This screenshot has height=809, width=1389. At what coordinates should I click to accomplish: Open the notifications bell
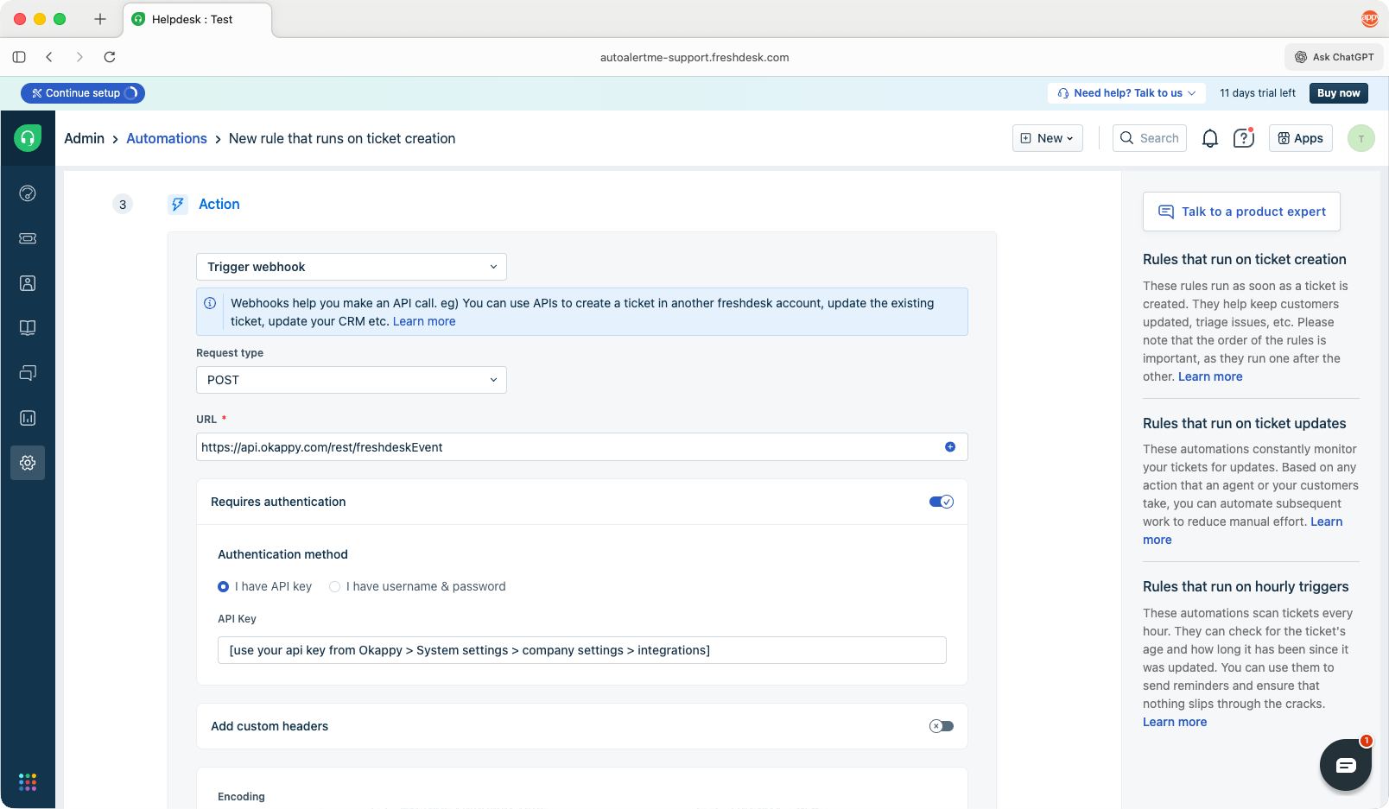tap(1210, 138)
